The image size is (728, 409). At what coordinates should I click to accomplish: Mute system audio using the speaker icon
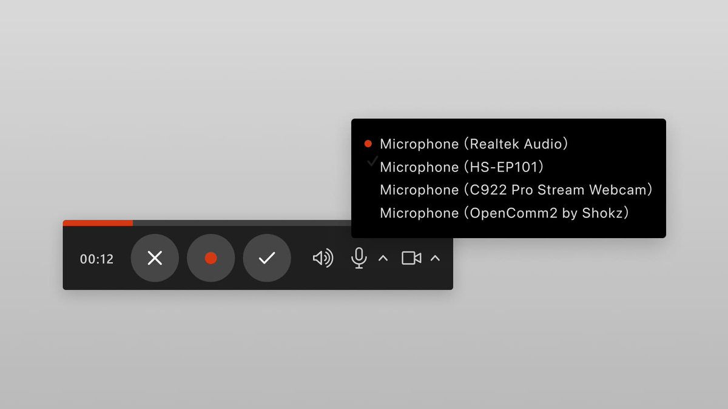(323, 258)
